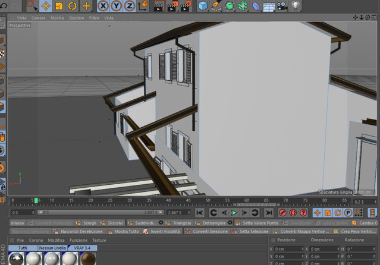The width and height of the screenshot is (380, 265).
Task: Open the Camere viewport menu
Action: click(x=38, y=18)
